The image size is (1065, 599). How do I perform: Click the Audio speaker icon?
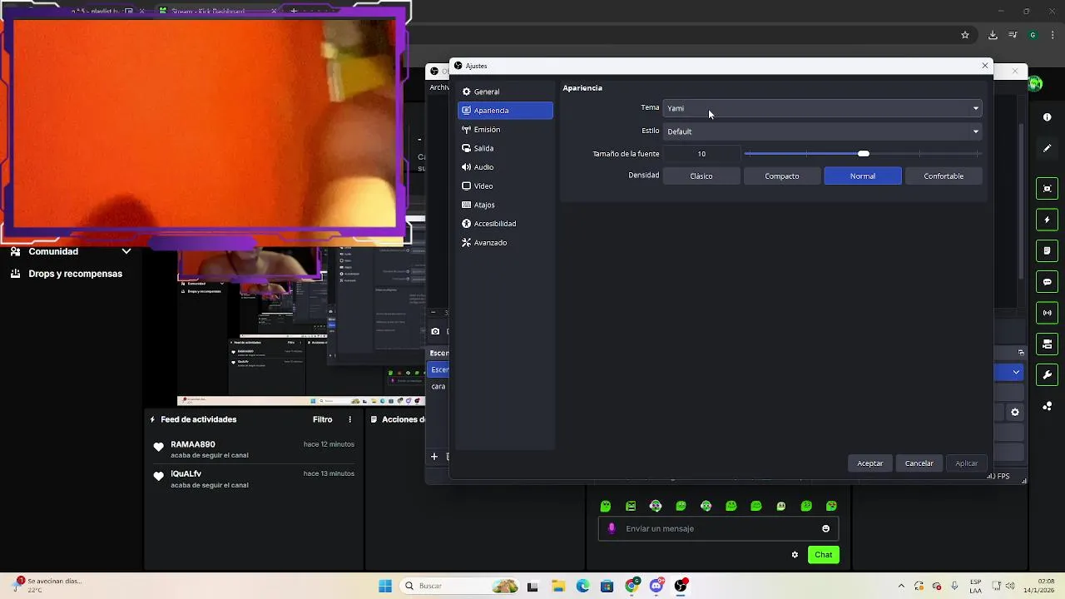click(x=467, y=167)
